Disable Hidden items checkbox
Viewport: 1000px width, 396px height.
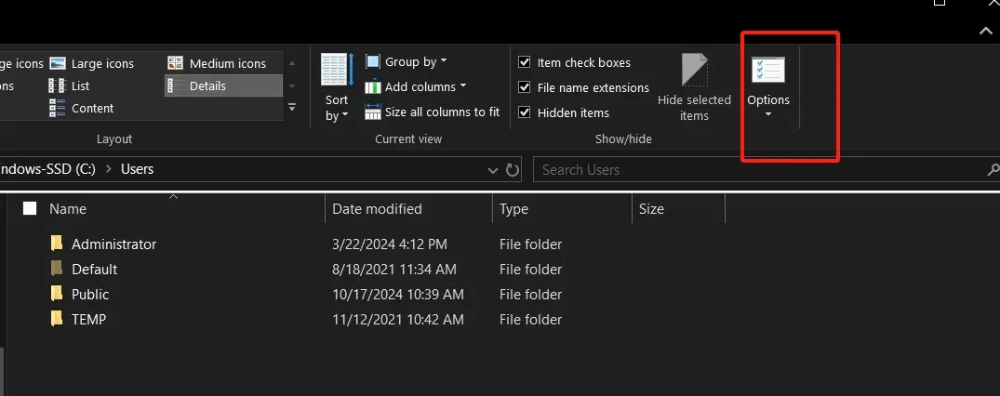click(x=525, y=112)
